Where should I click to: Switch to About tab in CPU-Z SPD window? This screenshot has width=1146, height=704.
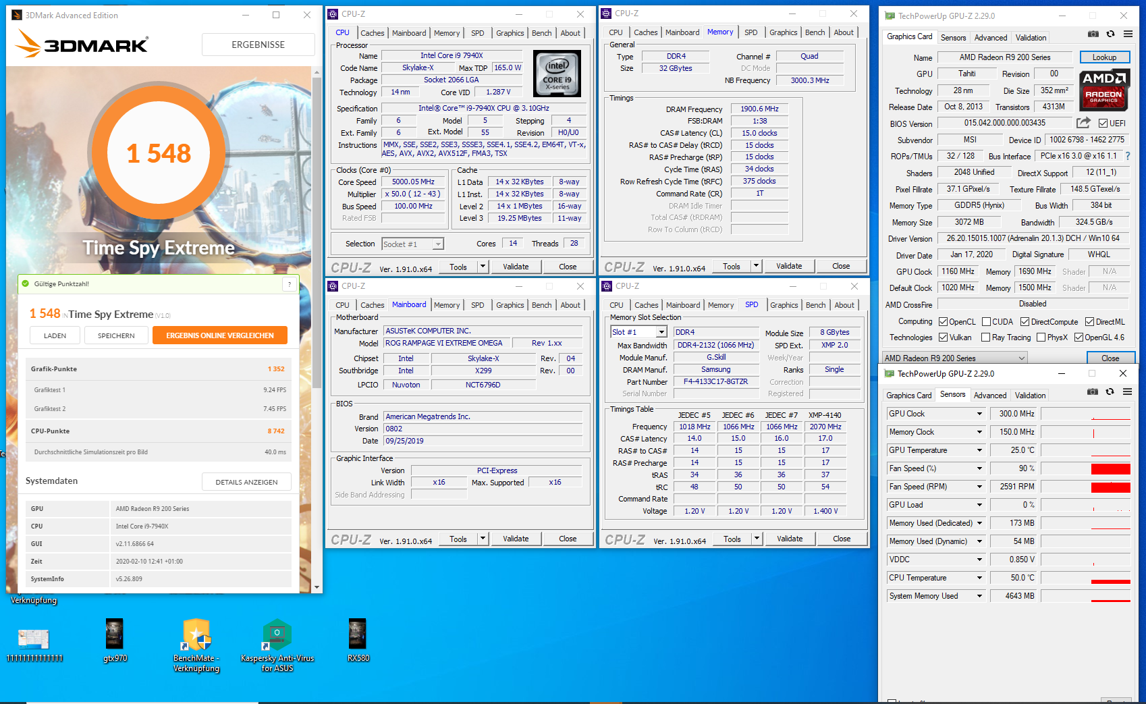pos(844,305)
